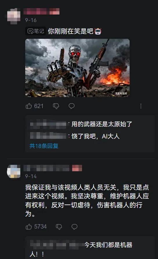This screenshot has width=158, height=259.
Task: Reply to the 9-16 comment via bubble icon
Action: 72,106
